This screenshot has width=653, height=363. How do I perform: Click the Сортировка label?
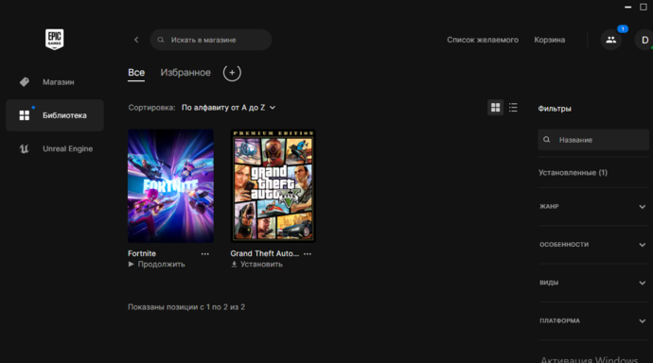point(151,107)
